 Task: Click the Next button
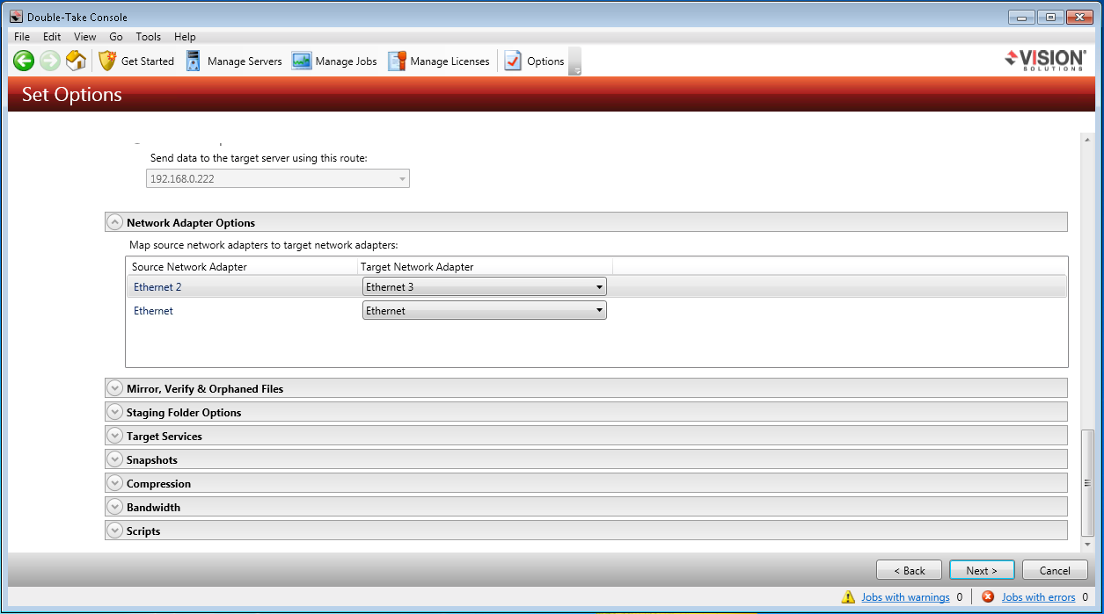tap(982, 570)
